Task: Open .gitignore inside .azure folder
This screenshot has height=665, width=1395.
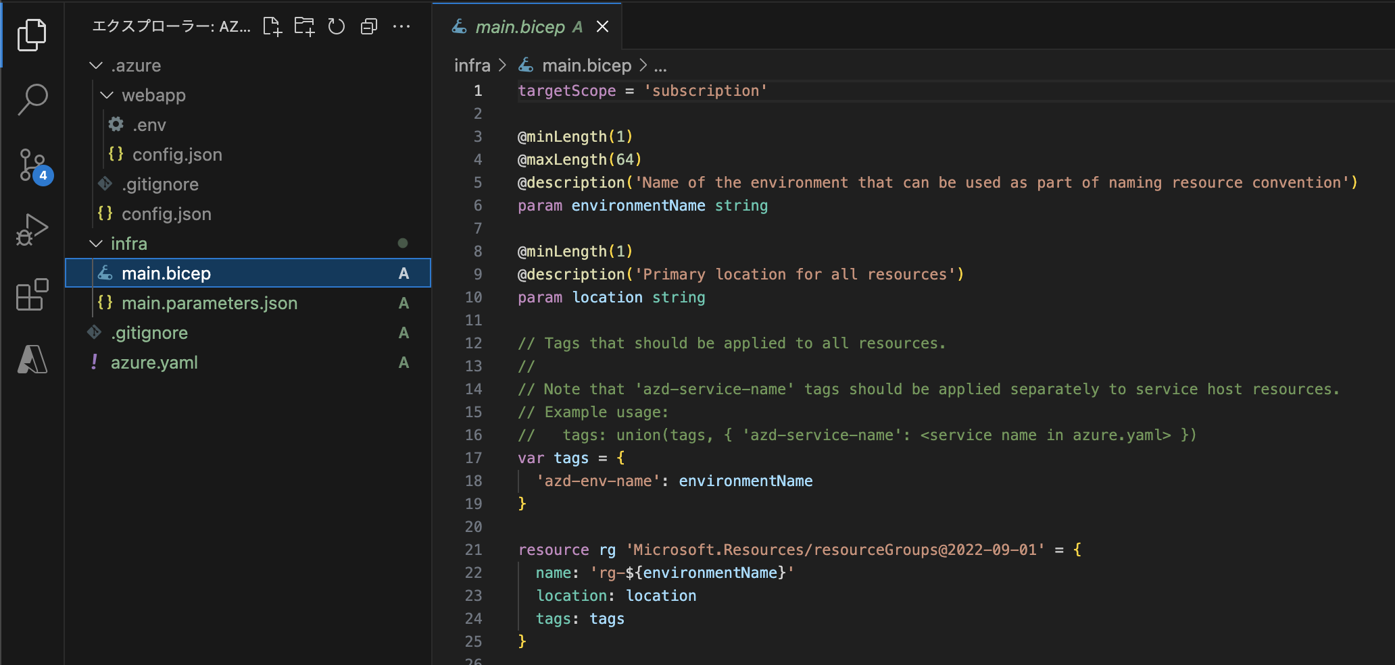Action: point(248,184)
